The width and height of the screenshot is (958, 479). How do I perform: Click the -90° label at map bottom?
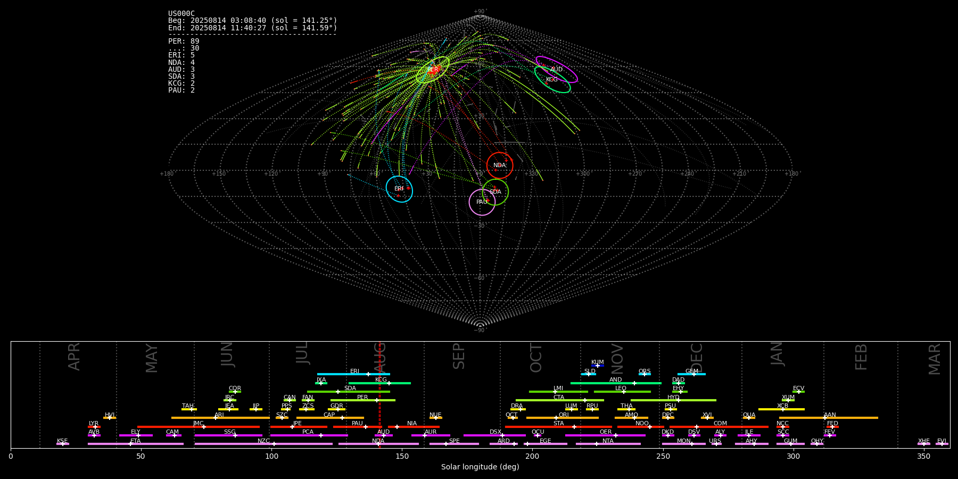click(480, 330)
